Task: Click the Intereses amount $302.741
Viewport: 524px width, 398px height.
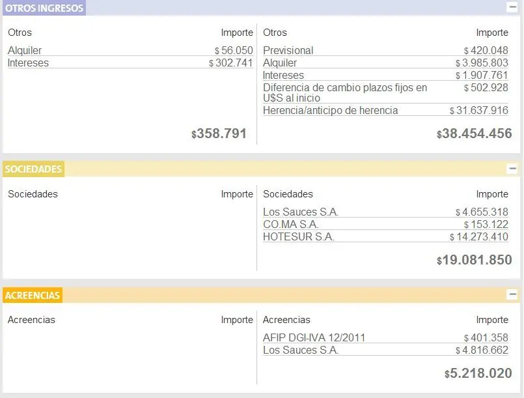Action: 230,63
